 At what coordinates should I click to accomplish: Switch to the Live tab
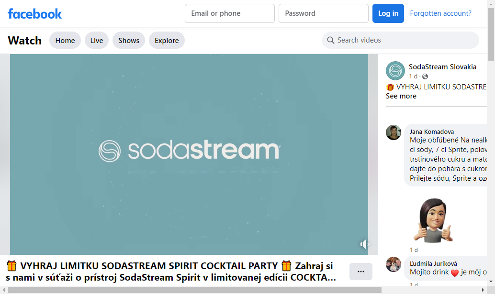pos(97,40)
